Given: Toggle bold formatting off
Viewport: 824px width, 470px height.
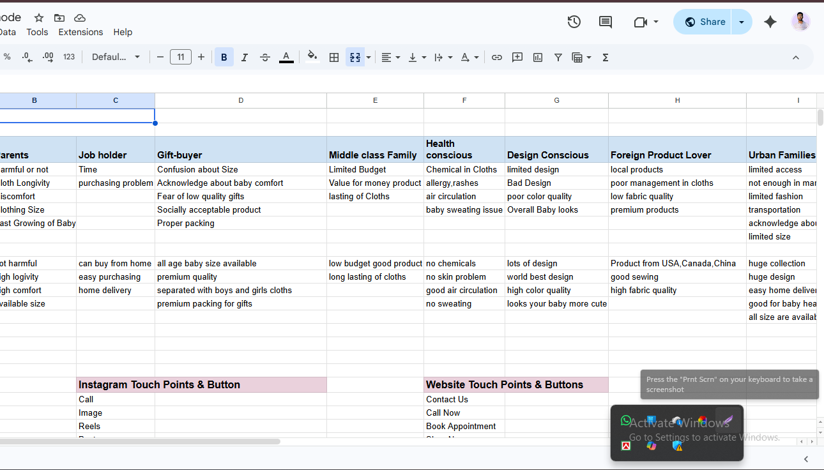Looking at the screenshot, I should (x=224, y=57).
